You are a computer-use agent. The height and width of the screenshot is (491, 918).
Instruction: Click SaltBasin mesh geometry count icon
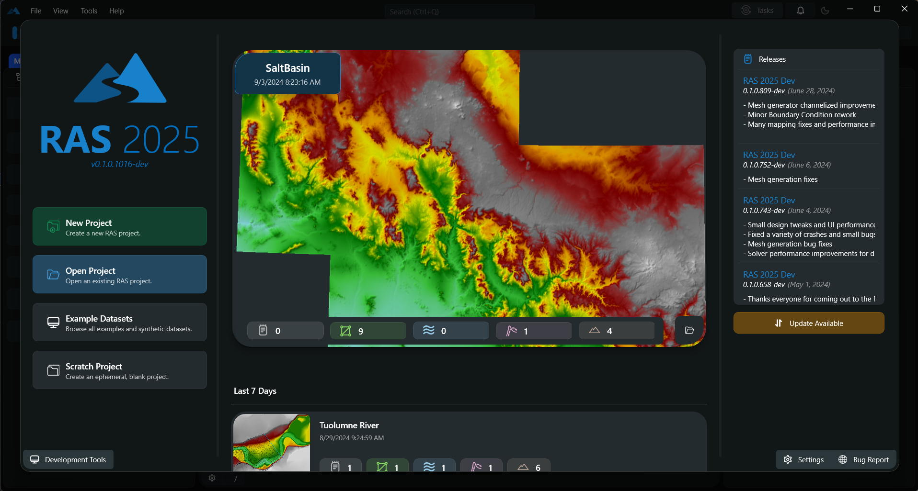[x=345, y=331]
